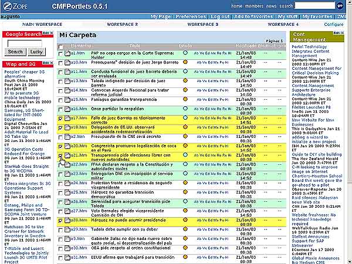Check the a10.htm row checkbox

[x=60, y=63]
